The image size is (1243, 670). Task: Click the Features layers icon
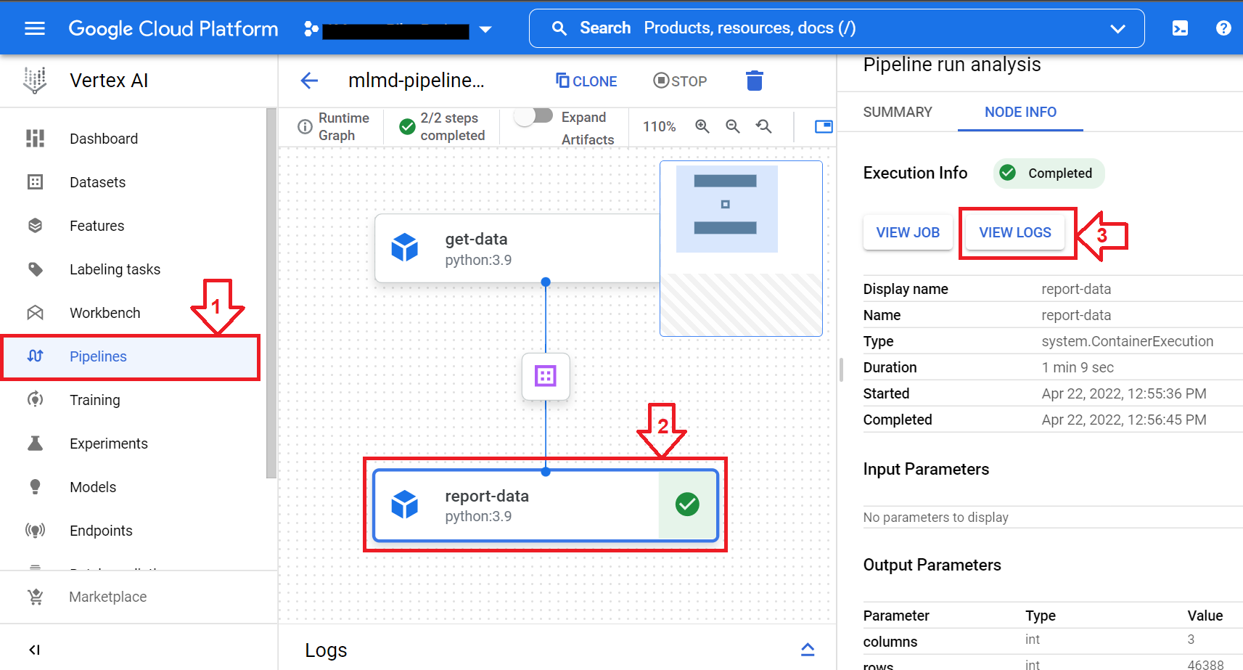(35, 226)
